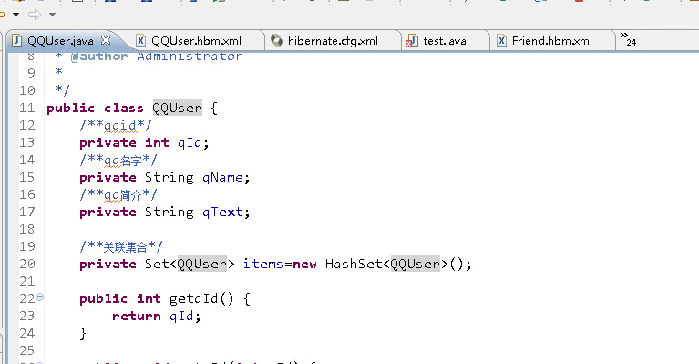Viewport: 699px width, 364px height.
Task: Click the comment end marker on line 10
Action: click(62, 89)
